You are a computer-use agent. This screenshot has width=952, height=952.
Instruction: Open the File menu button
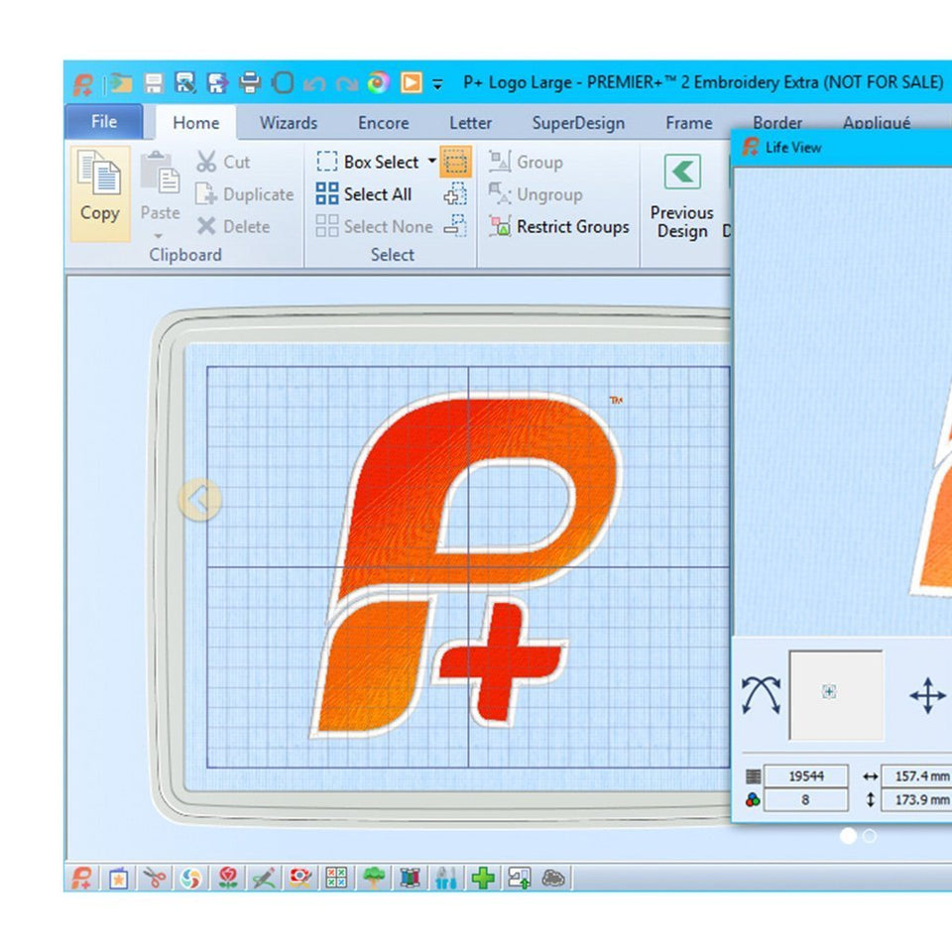[x=104, y=122]
